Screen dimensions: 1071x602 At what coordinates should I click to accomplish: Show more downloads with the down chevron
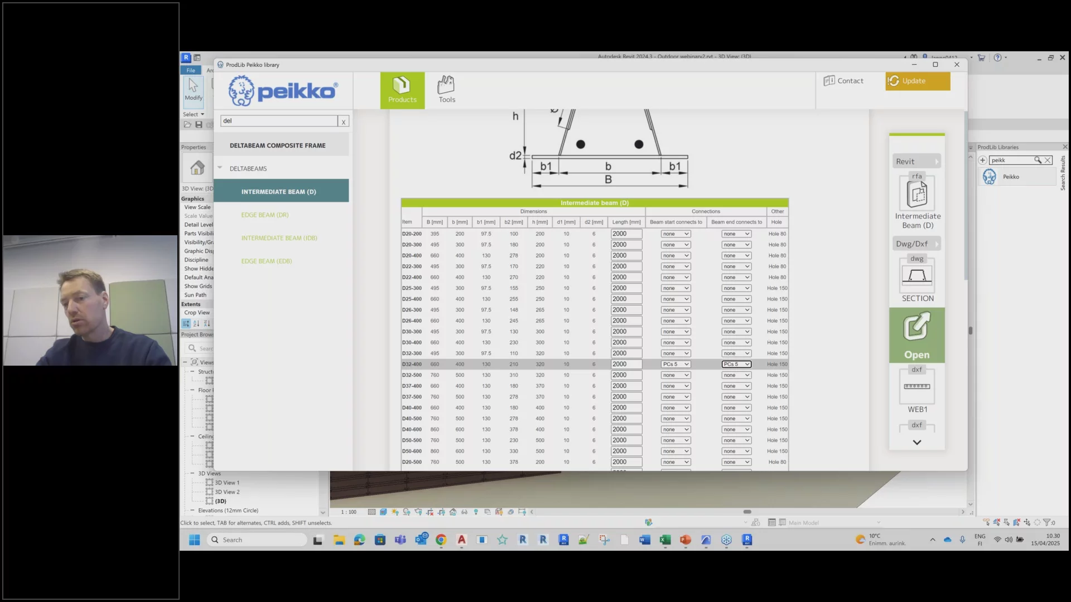click(917, 442)
